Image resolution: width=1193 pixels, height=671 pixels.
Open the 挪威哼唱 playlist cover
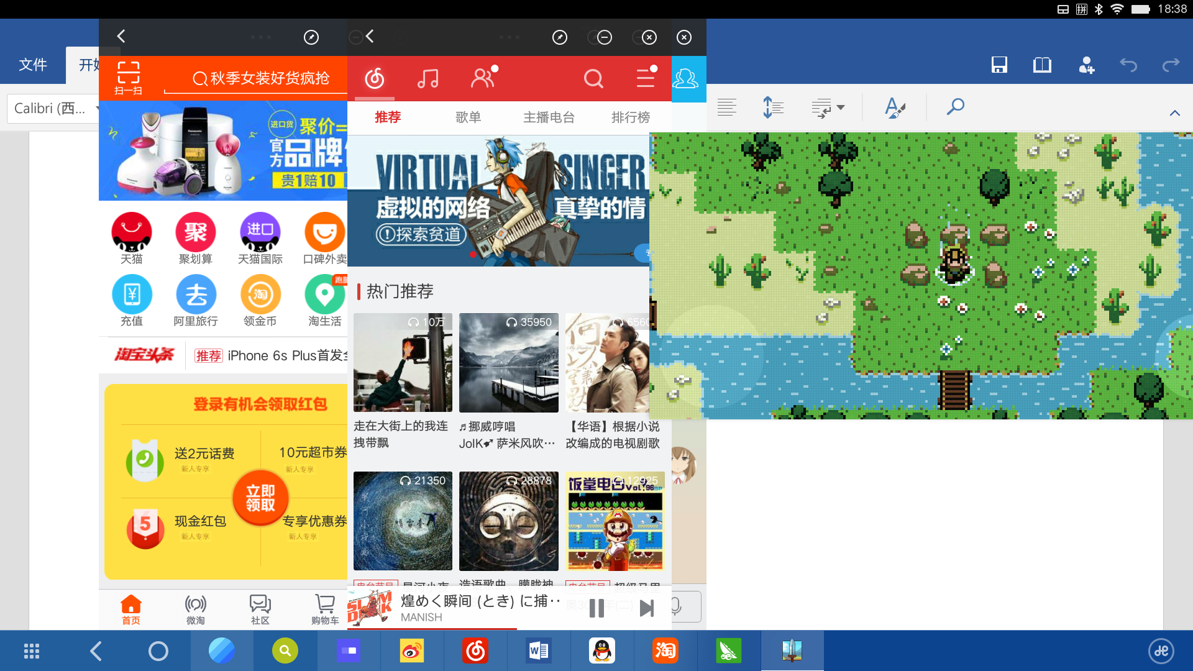[x=509, y=362]
